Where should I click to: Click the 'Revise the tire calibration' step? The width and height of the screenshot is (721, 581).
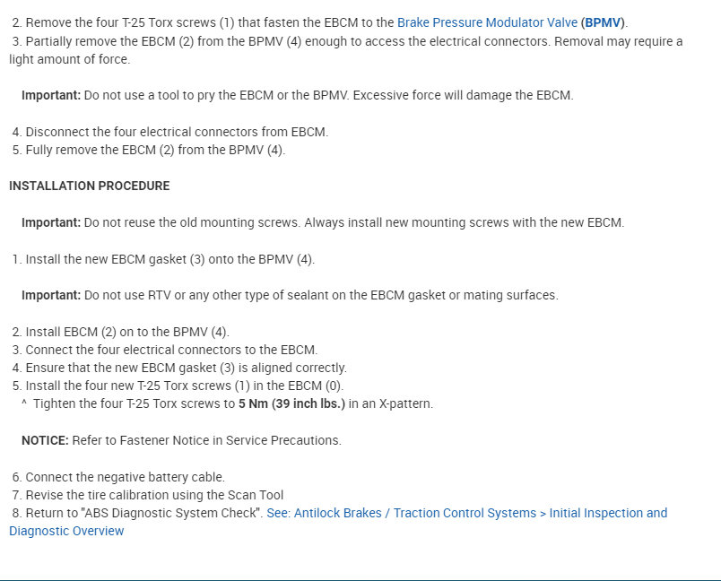(x=153, y=495)
